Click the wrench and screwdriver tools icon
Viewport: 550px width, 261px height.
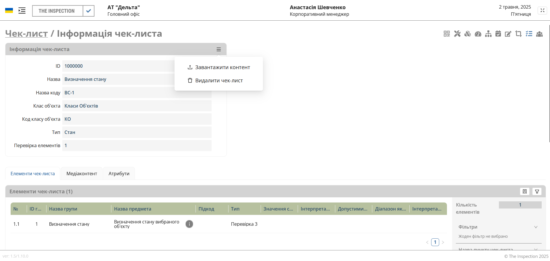click(x=457, y=34)
